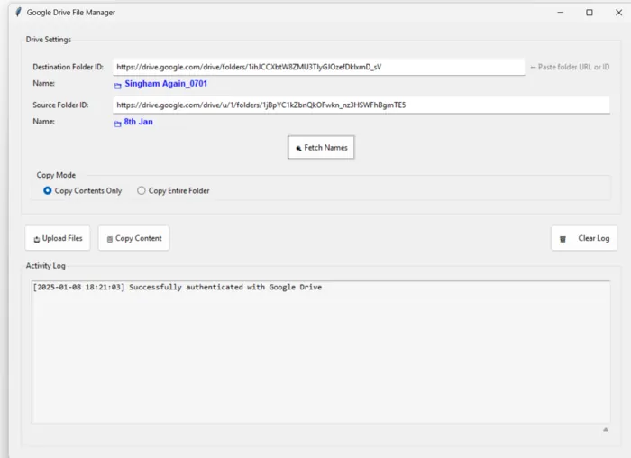
Task: Select Copy Entire Folder radio button
Action: [x=142, y=190]
